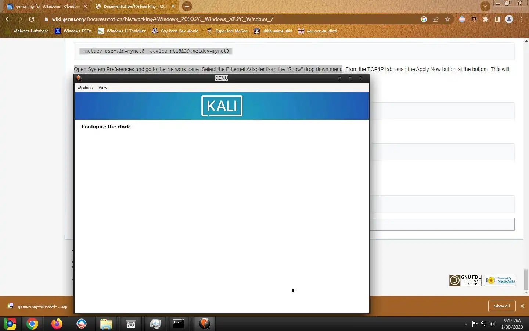Image resolution: width=529 pixels, height=331 pixels.
Task: Open the system monitor icon on taskbar
Action: [155, 324]
